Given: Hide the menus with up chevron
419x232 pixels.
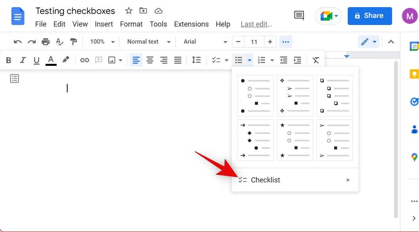Looking at the screenshot, I should coord(391,42).
